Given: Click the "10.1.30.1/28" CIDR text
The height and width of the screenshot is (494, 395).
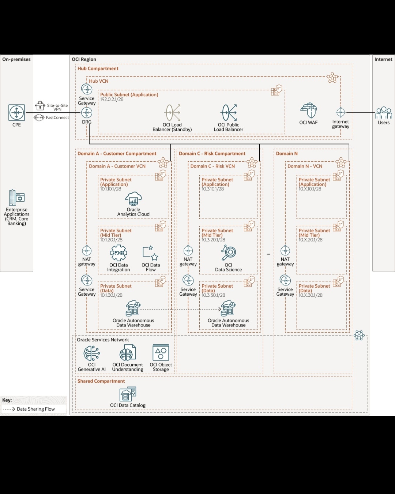Looking at the screenshot, I should tap(112, 295).
